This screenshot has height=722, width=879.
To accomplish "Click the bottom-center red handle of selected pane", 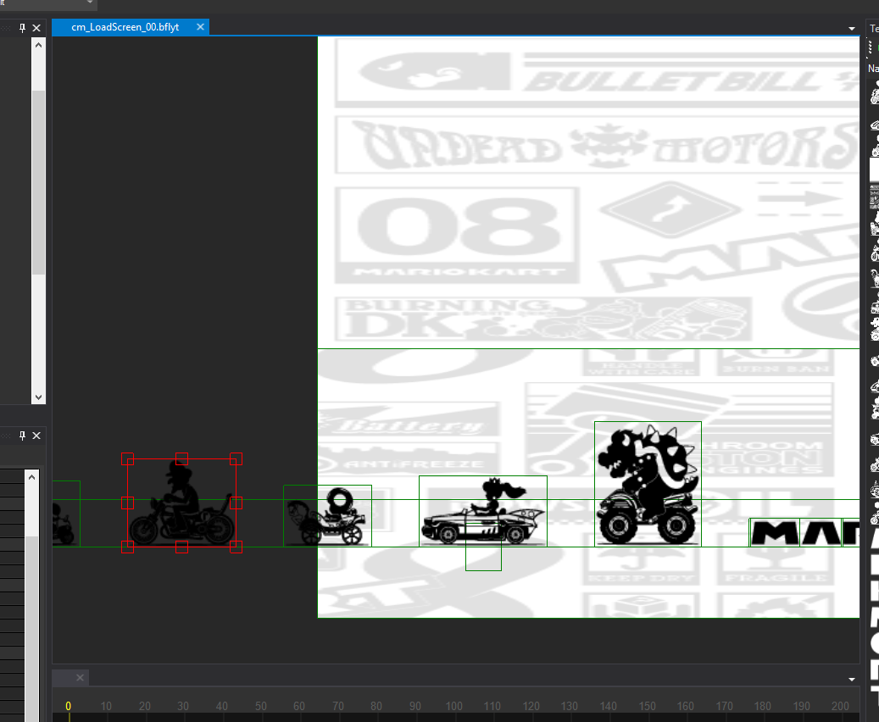I will pyautogui.click(x=181, y=547).
